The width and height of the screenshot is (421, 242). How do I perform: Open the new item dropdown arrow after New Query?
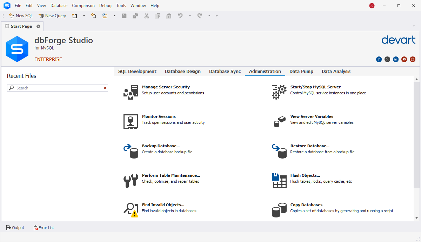point(84,16)
